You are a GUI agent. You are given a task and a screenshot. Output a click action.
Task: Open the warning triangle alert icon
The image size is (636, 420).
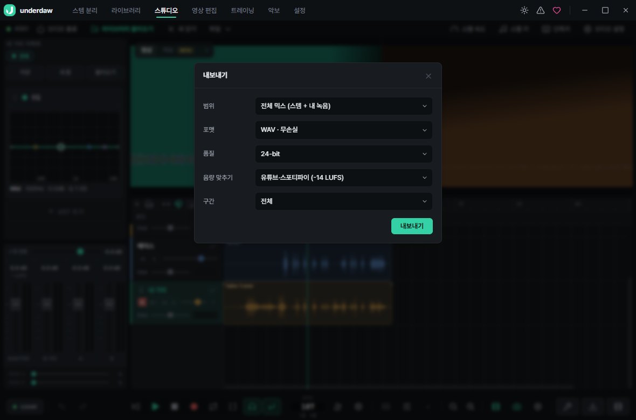point(541,11)
